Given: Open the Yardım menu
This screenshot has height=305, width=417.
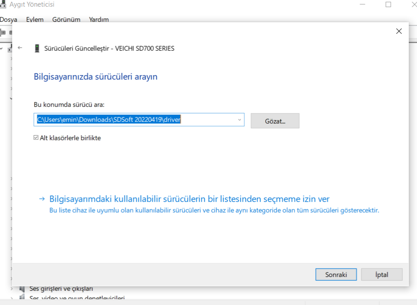Looking at the screenshot, I should (x=99, y=20).
